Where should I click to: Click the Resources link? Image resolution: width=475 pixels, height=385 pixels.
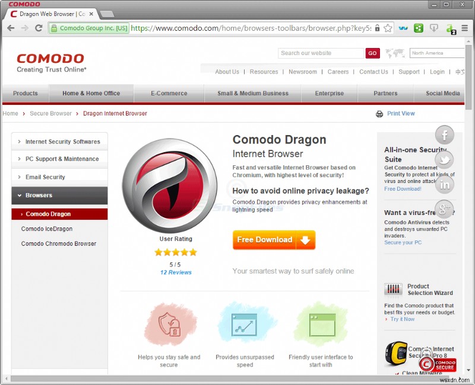(264, 72)
